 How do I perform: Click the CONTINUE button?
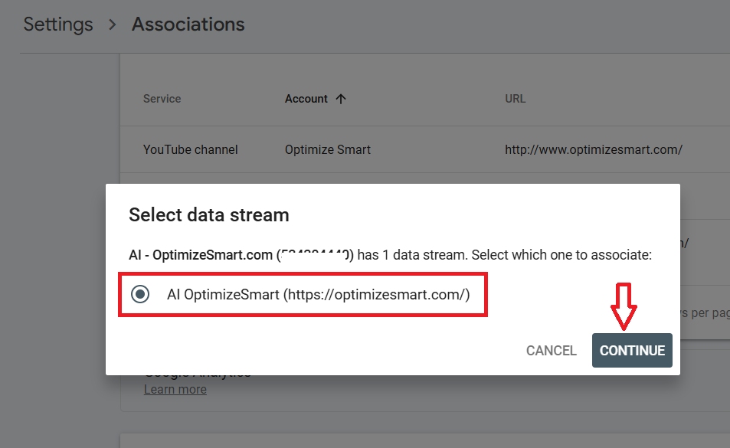point(632,350)
